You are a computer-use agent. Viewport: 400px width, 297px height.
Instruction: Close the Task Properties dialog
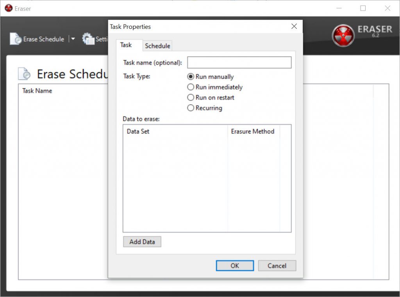click(x=294, y=26)
